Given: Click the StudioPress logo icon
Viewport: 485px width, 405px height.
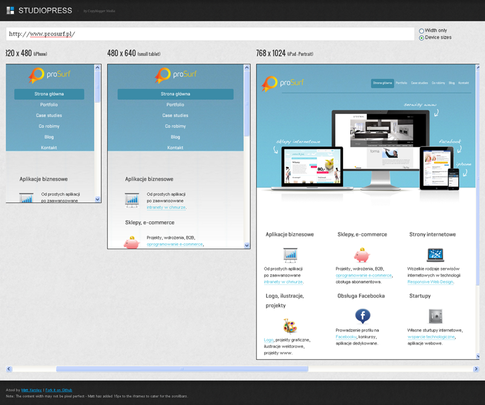Looking at the screenshot, I should point(10,10).
